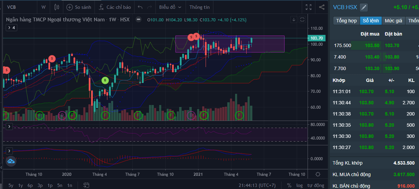Screen dimensions: 419x189
Task: Collapse the left side panel arrow
Action: coord(1,167)
